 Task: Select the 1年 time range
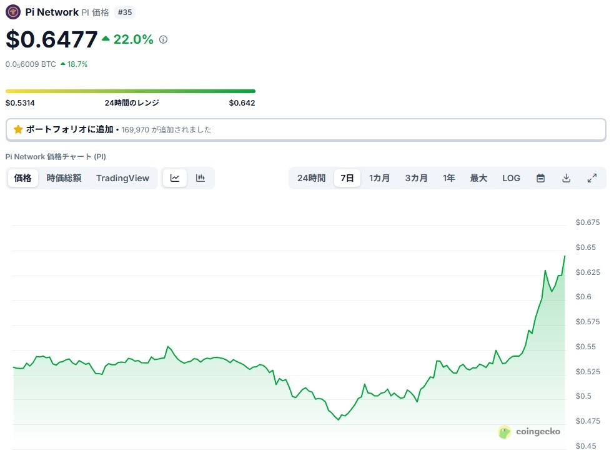[448, 178]
